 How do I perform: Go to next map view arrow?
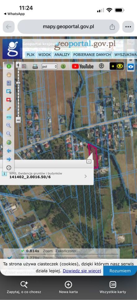(x=9, y=159)
